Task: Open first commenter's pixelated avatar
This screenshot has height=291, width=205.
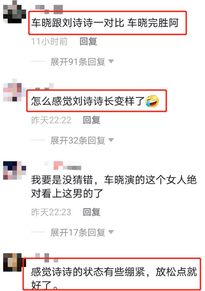Action: 15,12
